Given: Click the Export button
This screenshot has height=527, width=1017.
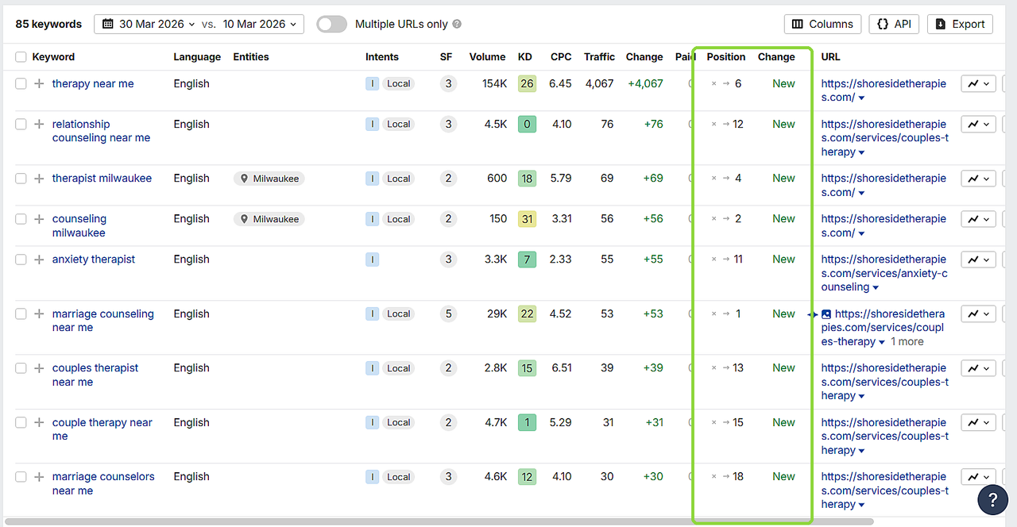Looking at the screenshot, I should [x=961, y=25].
